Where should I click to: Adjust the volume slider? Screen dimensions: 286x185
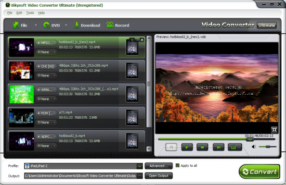pyautogui.click(x=268, y=147)
